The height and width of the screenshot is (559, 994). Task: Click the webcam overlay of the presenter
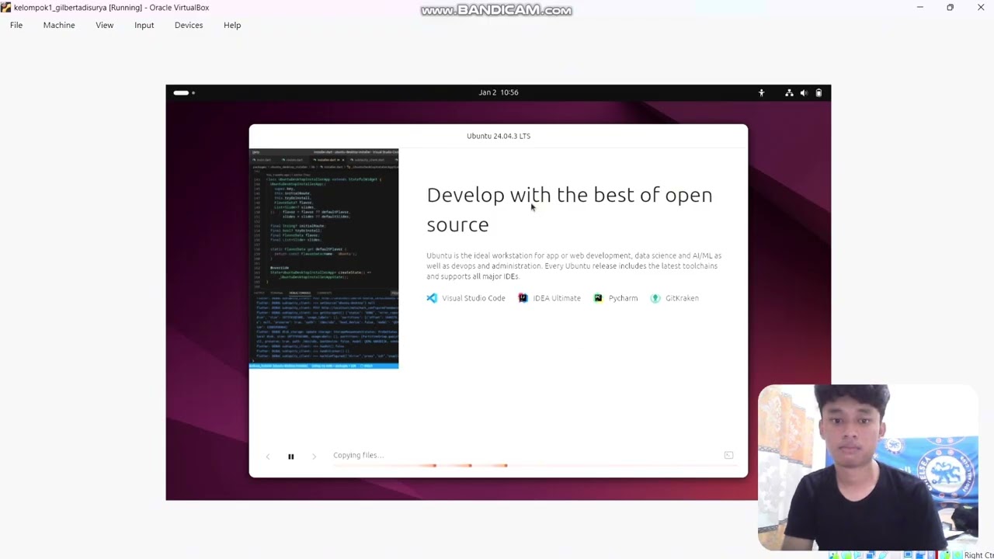pyautogui.click(x=868, y=467)
